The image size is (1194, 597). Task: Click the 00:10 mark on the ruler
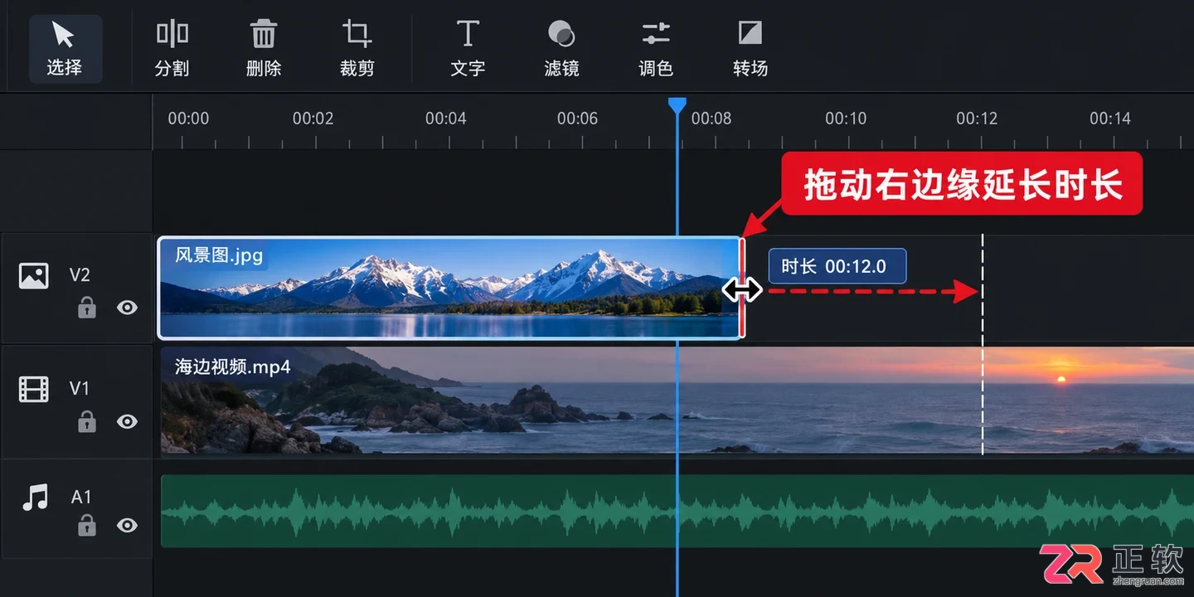coord(846,119)
